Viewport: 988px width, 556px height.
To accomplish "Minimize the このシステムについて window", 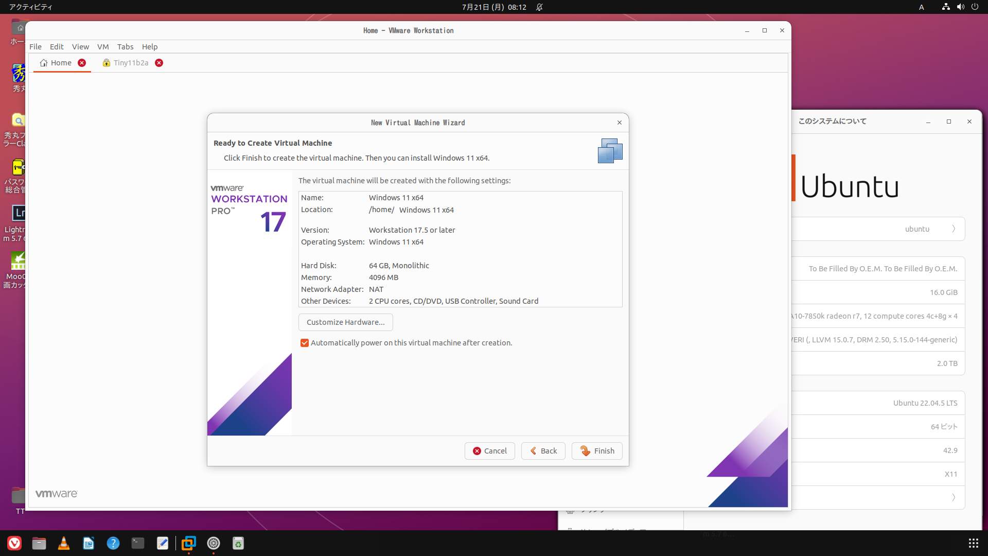I will click(x=928, y=121).
